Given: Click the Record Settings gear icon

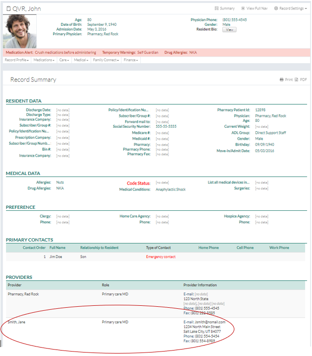Looking at the screenshot, I should coord(276,8).
